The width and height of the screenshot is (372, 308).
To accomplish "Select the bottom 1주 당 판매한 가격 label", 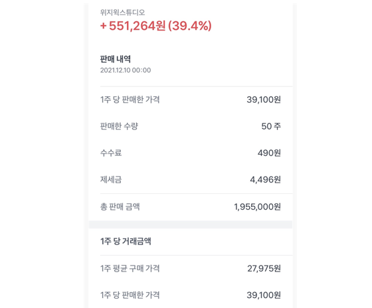I will [x=130, y=295].
